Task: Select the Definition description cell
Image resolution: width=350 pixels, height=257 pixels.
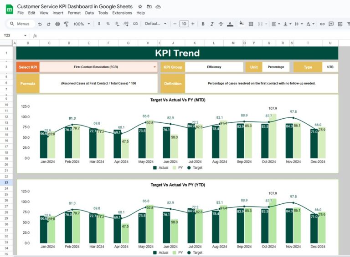Action: 262,83
